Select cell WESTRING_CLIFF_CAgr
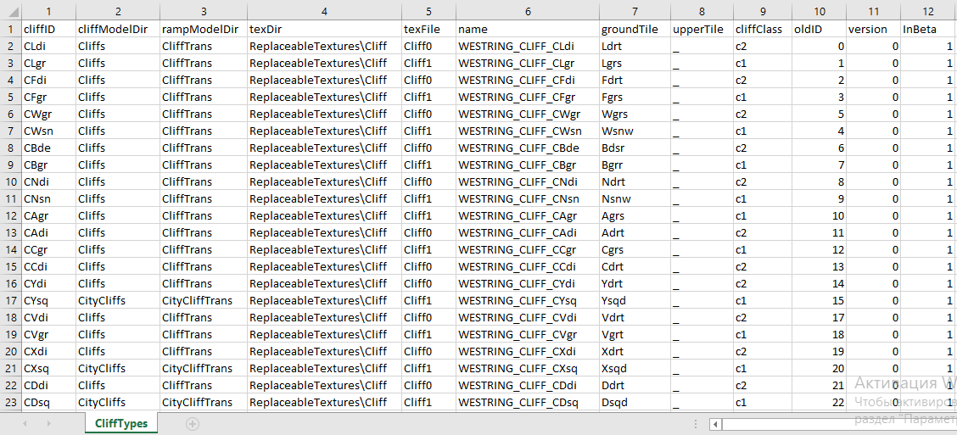The width and height of the screenshot is (957, 435). [x=528, y=215]
